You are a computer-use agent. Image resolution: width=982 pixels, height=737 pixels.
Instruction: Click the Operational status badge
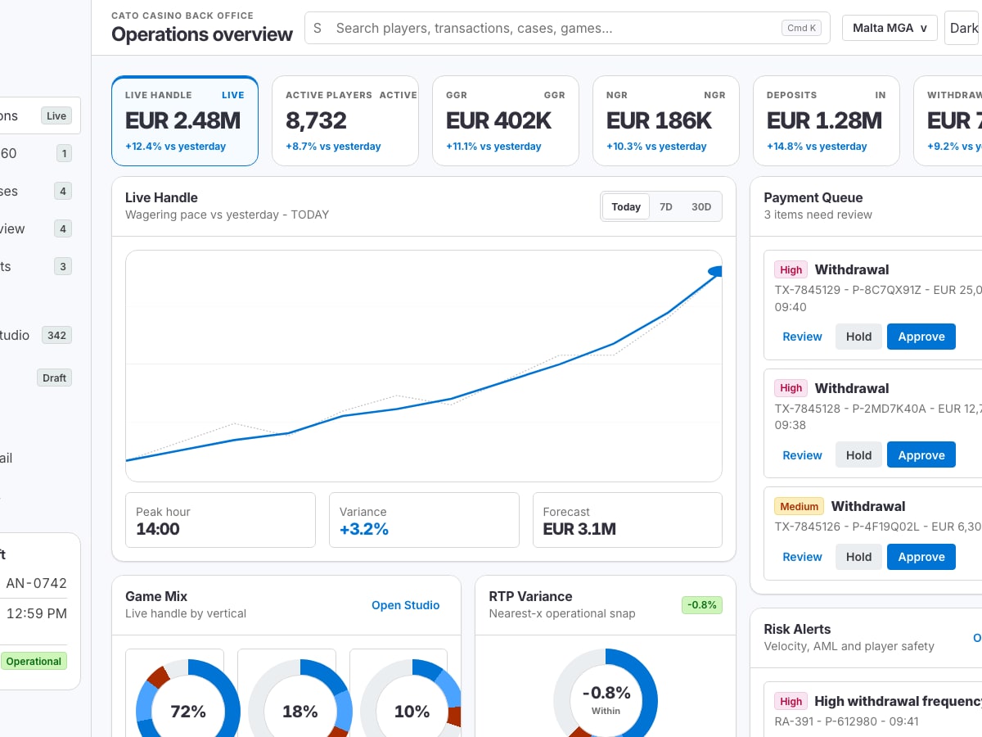pyautogui.click(x=34, y=661)
